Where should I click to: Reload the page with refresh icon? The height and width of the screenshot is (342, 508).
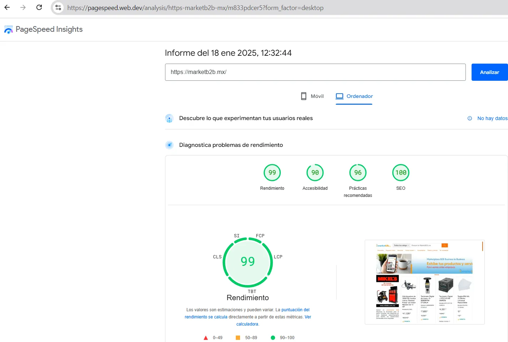tap(39, 8)
